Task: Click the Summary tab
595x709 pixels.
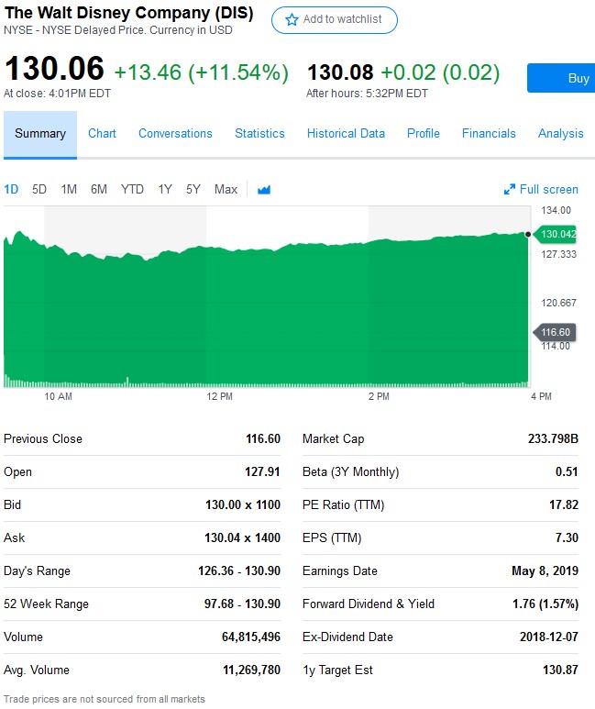Action: point(40,134)
